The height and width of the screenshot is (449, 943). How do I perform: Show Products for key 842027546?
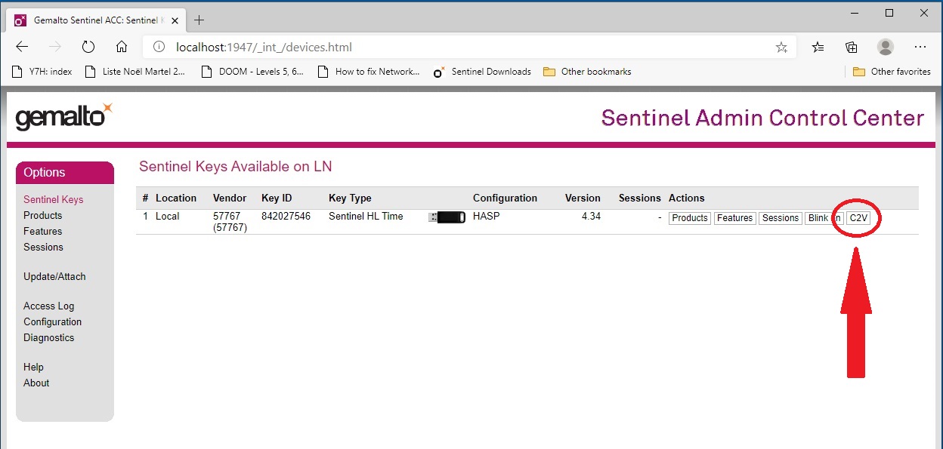click(x=690, y=218)
